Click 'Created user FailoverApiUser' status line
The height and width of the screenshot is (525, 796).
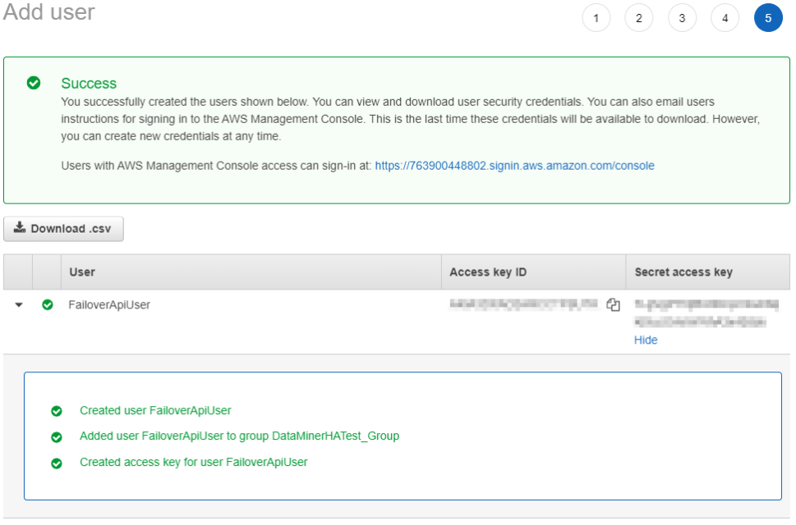(x=155, y=410)
